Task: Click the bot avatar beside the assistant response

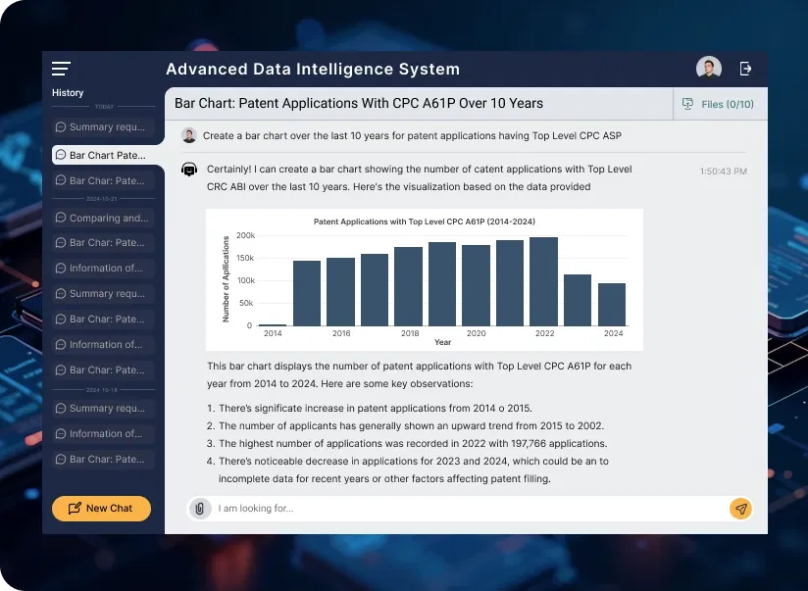Action: (x=189, y=170)
